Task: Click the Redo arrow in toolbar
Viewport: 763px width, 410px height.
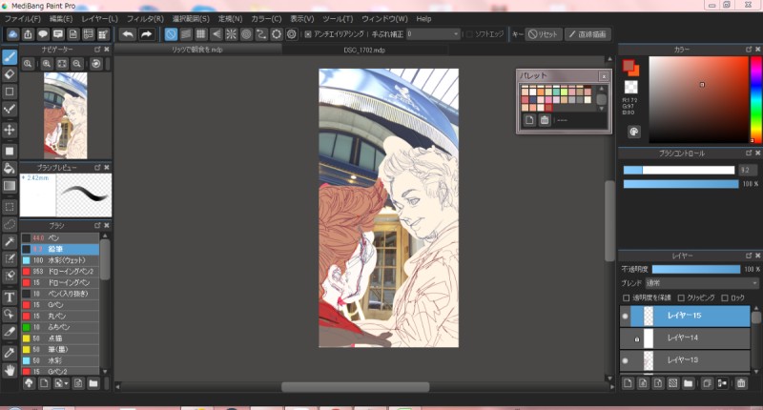Action: point(146,34)
